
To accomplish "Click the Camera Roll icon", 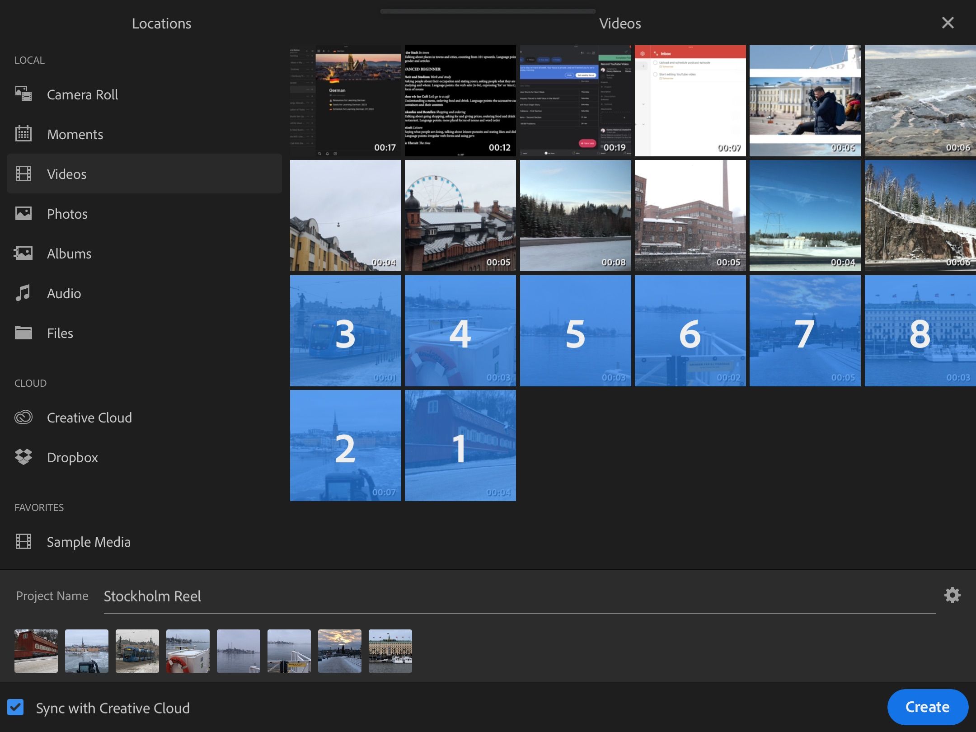I will coord(23,94).
